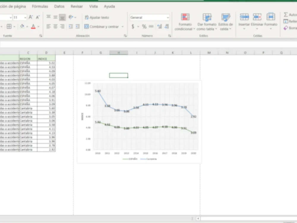
Task: Decrease decimal places
Action: [x=167, y=26]
